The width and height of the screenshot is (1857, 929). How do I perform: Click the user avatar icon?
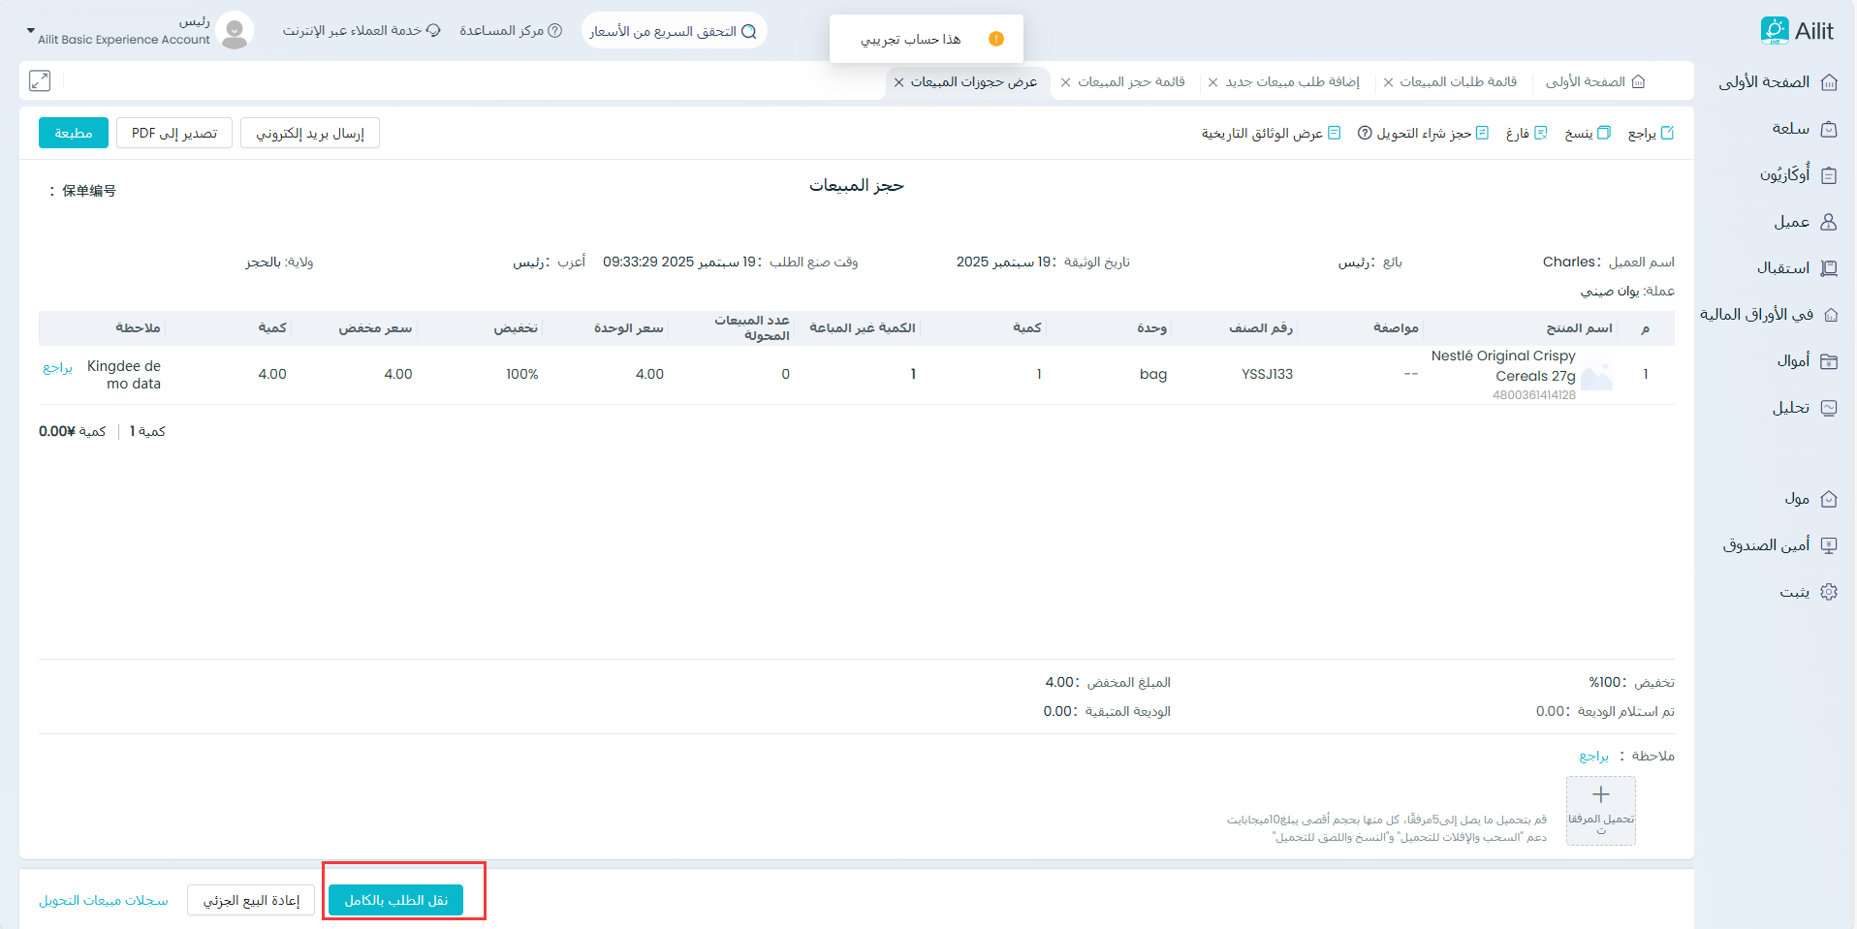click(x=235, y=31)
